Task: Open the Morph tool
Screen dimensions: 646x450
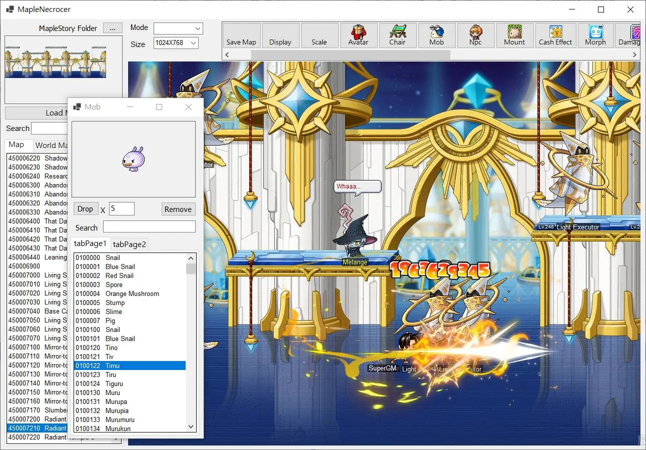Action: (x=595, y=35)
